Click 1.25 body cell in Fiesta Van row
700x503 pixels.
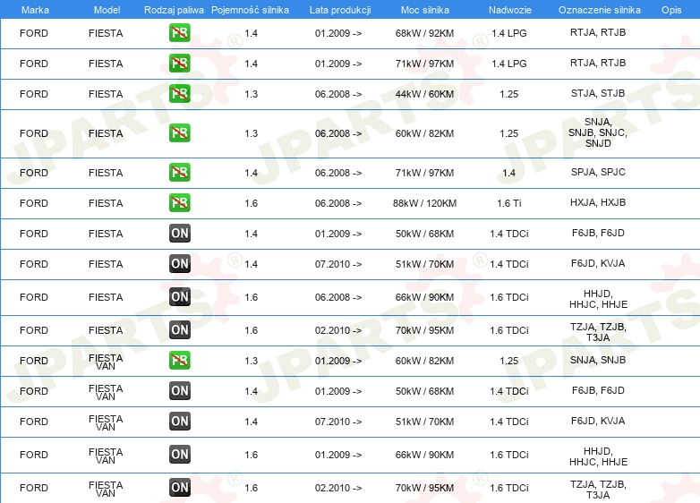coord(509,361)
